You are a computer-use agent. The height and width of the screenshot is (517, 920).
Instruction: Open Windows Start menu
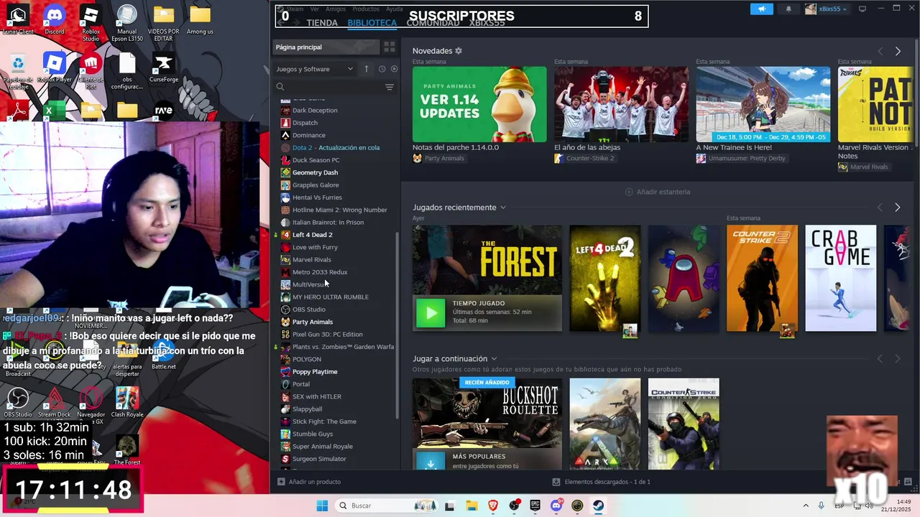point(322,506)
